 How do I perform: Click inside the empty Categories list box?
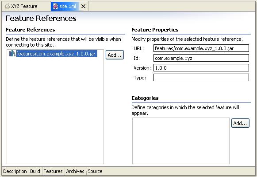pos(181,141)
